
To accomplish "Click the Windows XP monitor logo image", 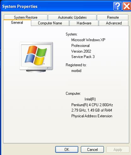I will (36, 57).
